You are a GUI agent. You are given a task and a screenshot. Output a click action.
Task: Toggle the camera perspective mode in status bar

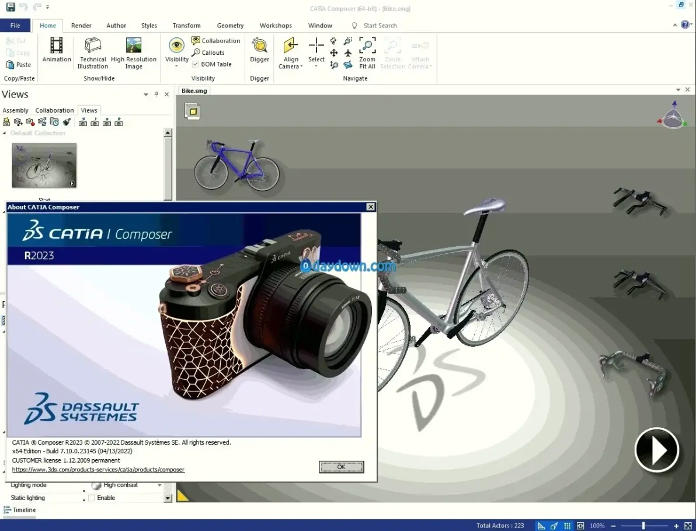[554, 526]
